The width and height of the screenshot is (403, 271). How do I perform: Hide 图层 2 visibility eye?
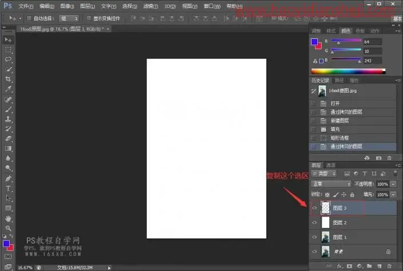coord(314,222)
